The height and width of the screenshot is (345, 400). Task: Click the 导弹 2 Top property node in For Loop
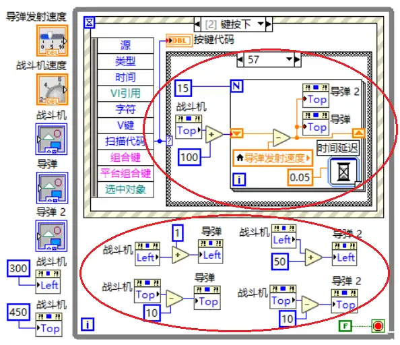pyautogui.click(x=316, y=96)
